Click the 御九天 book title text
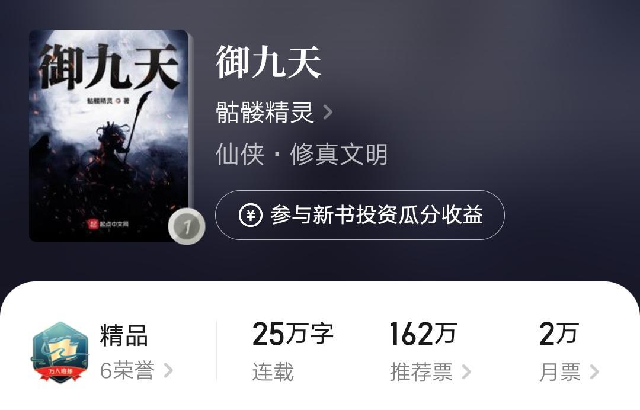The height and width of the screenshot is (410, 640). pos(268,62)
